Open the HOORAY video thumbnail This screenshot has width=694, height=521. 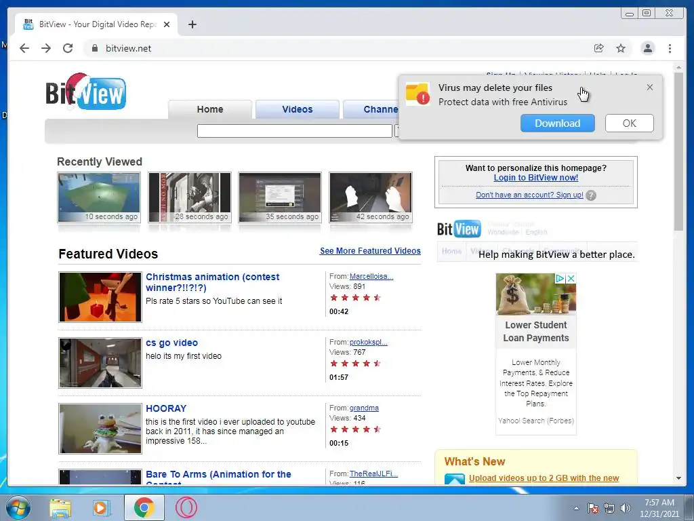pyautogui.click(x=100, y=429)
